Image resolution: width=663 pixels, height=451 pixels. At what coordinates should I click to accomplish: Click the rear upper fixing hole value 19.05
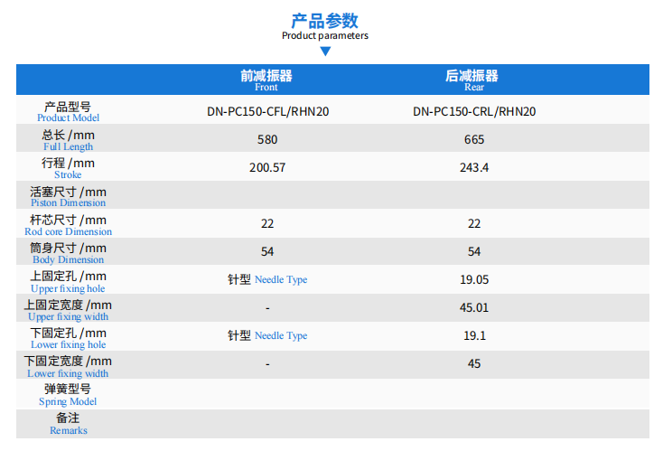[x=474, y=280]
